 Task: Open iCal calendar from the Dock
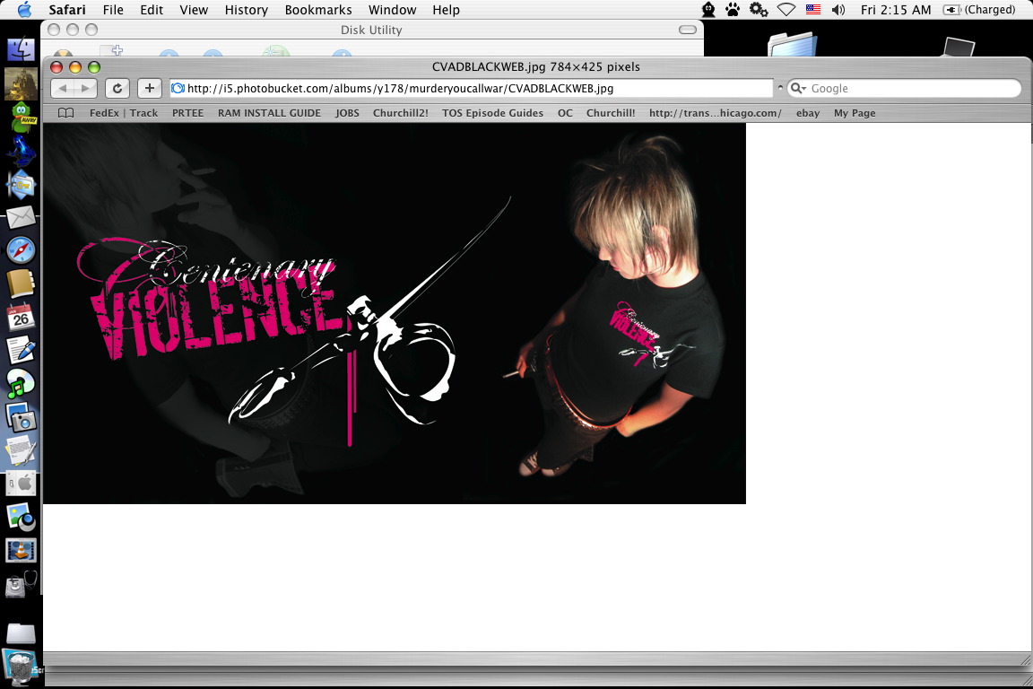(22, 318)
